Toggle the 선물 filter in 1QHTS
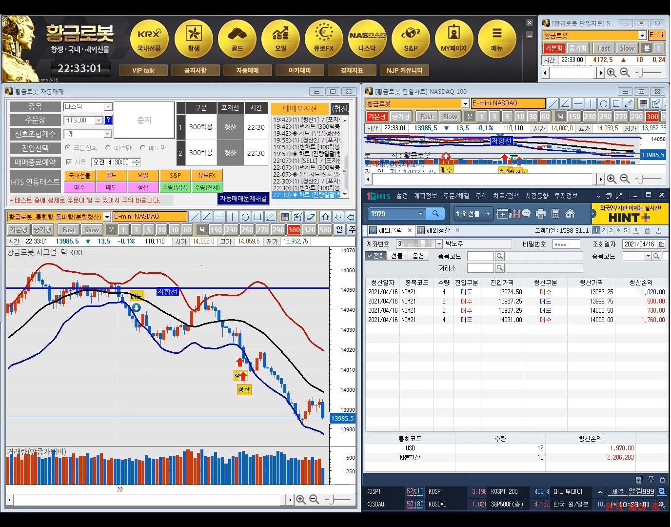Screen dimensions: 671x527 (397, 256)
